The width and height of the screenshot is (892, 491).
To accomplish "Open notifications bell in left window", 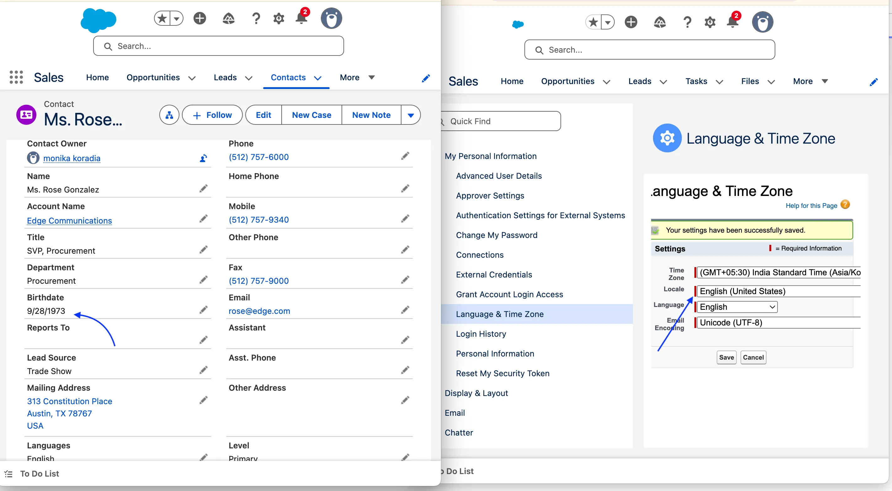I will tap(301, 18).
